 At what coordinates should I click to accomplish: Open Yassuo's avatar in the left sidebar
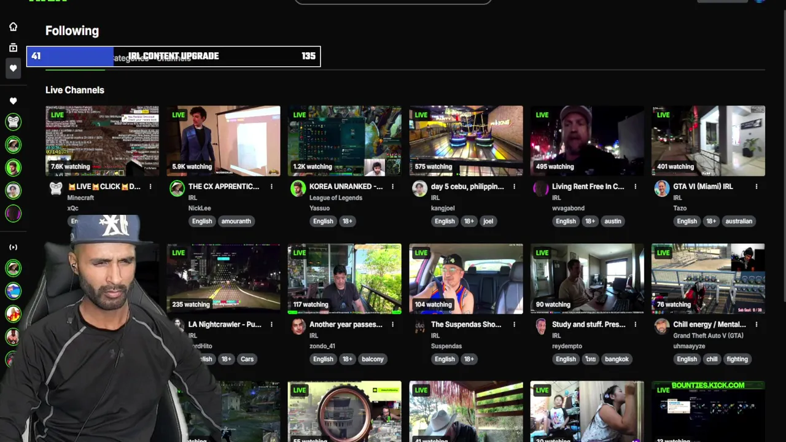13,168
